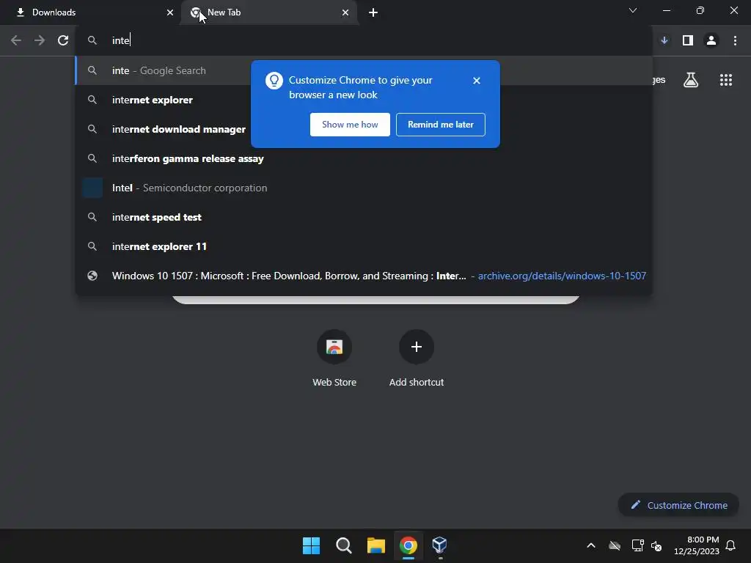Click the Customize Chrome button
The width and height of the screenshot is (751, 563).
pos(678,505)
